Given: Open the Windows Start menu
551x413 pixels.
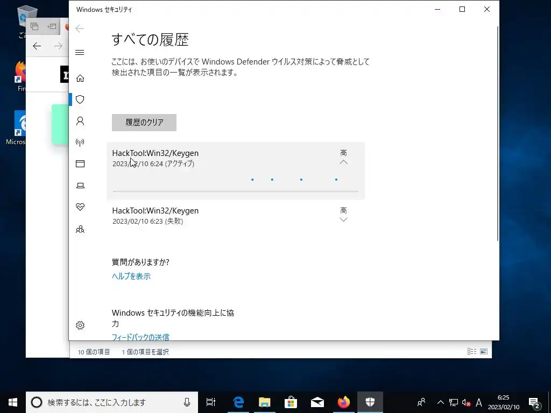Looking at the screenshot, I should point(13,402).
